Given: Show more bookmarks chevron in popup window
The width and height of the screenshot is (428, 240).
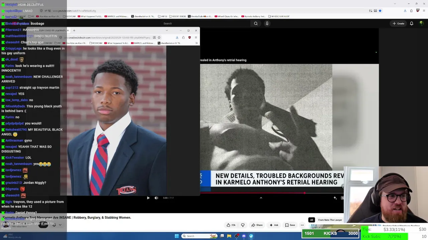Looking at the screenshot, I should point(197,43).
